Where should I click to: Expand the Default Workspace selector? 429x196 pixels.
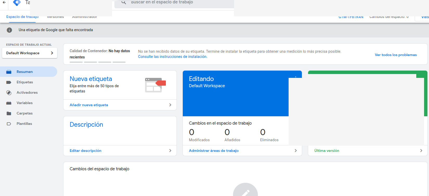click(30, 53)
